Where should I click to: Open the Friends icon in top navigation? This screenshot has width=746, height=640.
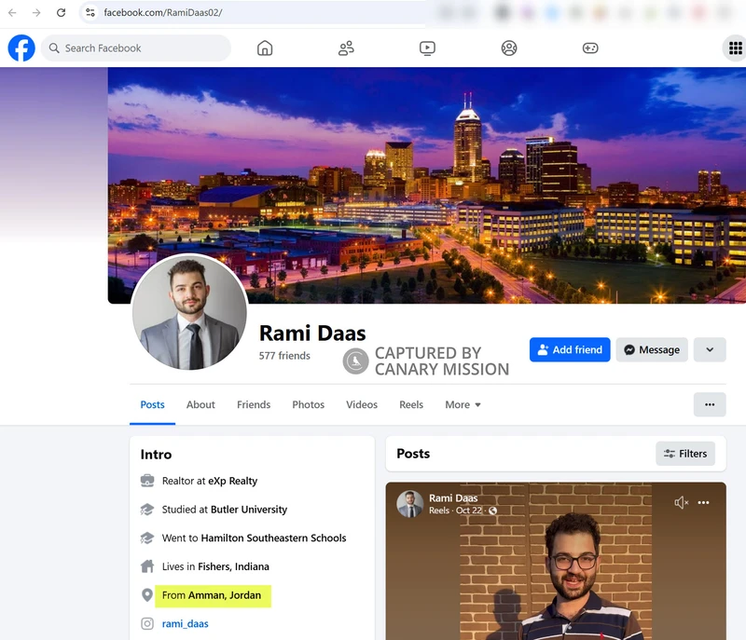[x=346, y=48]
